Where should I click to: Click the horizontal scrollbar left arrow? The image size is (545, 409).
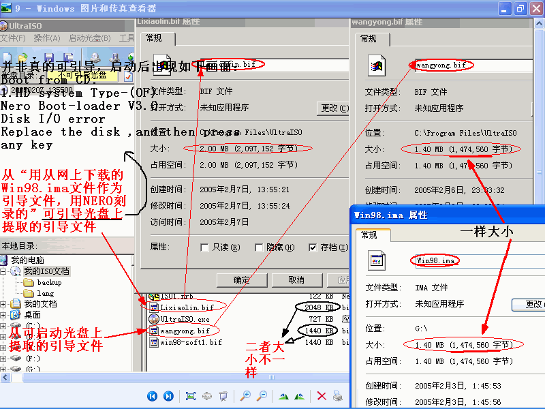click(5, 377)
